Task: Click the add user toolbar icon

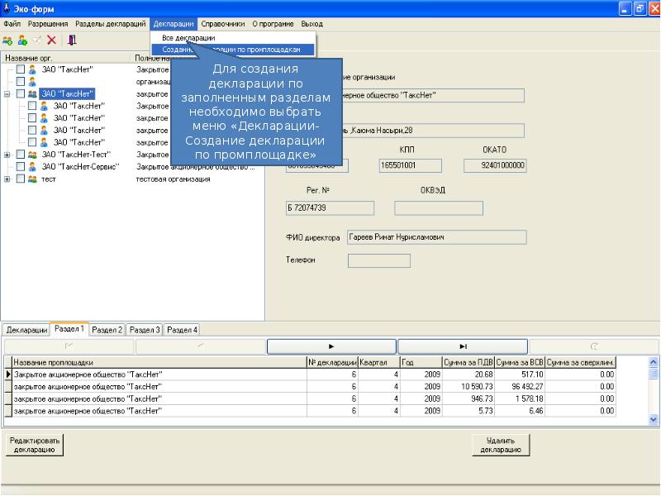Action: [x=22, y=40]
